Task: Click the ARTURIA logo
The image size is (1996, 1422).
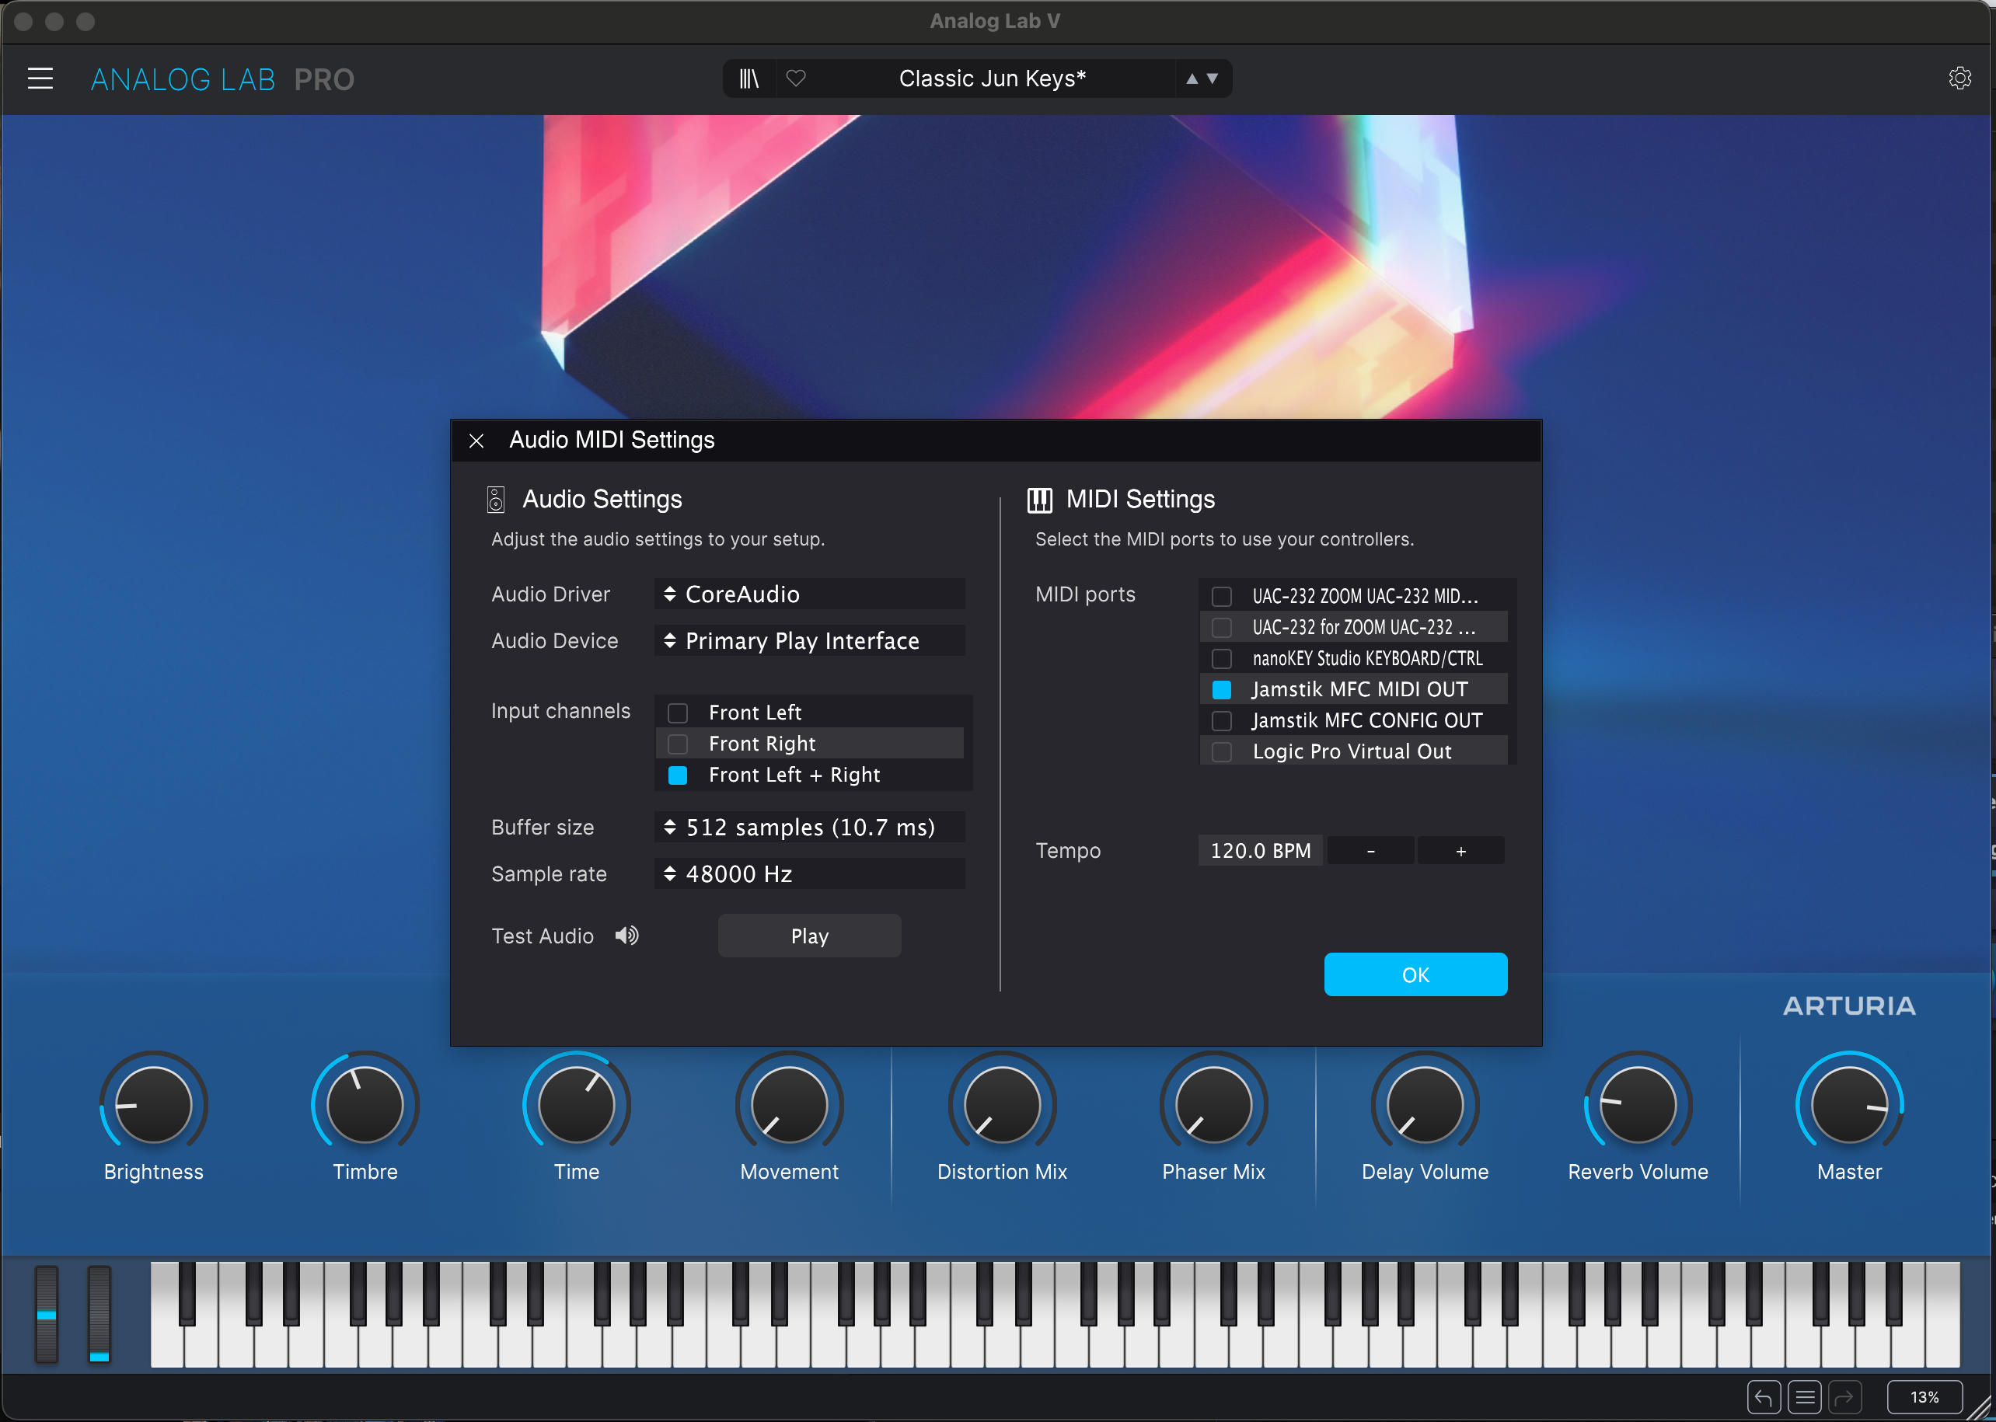Action: [1849, 1006]
